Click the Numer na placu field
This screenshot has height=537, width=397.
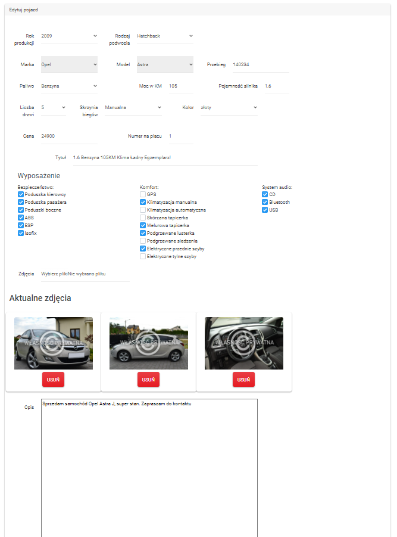(181, 136)
